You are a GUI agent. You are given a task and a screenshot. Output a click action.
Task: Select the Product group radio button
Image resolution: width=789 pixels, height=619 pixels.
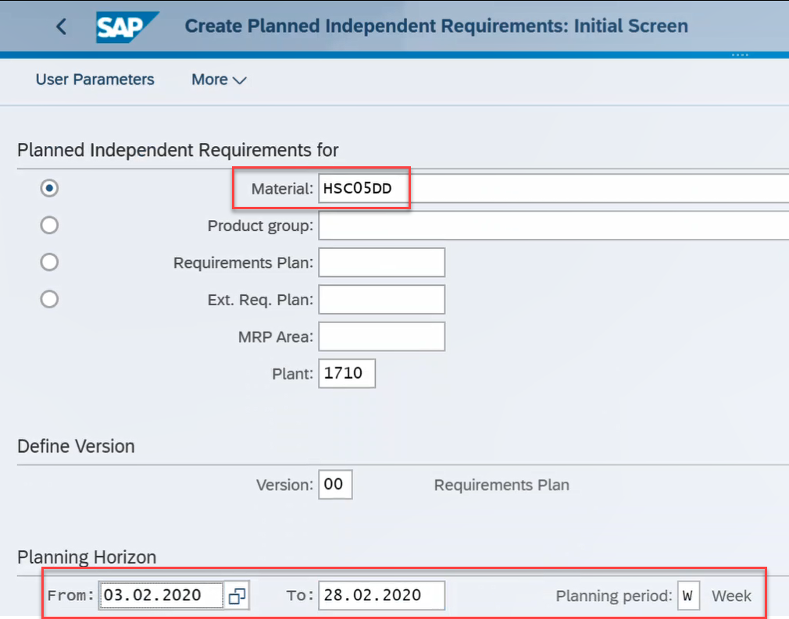pos(49,226)
